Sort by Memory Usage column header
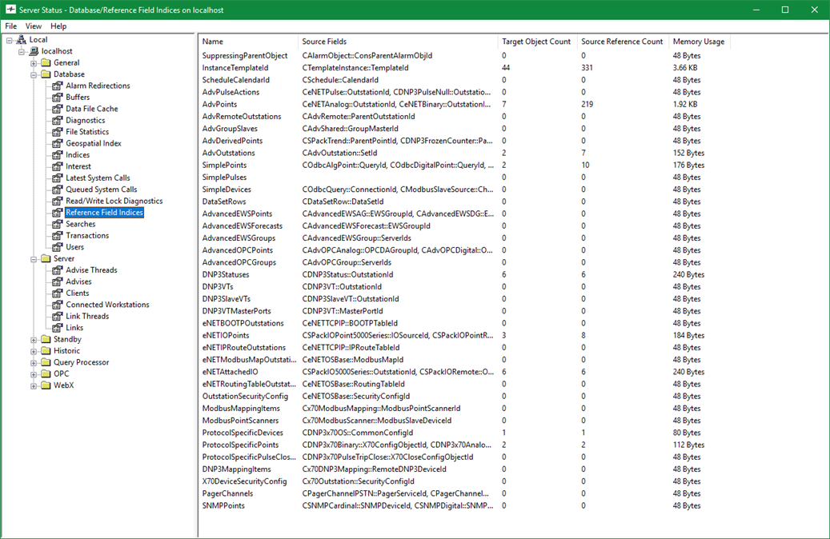 (x=698, y=42)
